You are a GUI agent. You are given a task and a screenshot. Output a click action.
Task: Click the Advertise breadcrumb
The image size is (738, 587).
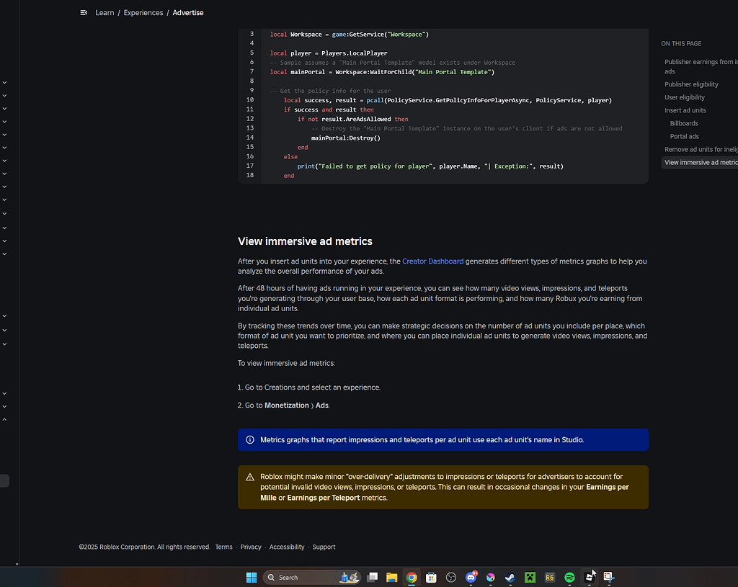point(188,13)
